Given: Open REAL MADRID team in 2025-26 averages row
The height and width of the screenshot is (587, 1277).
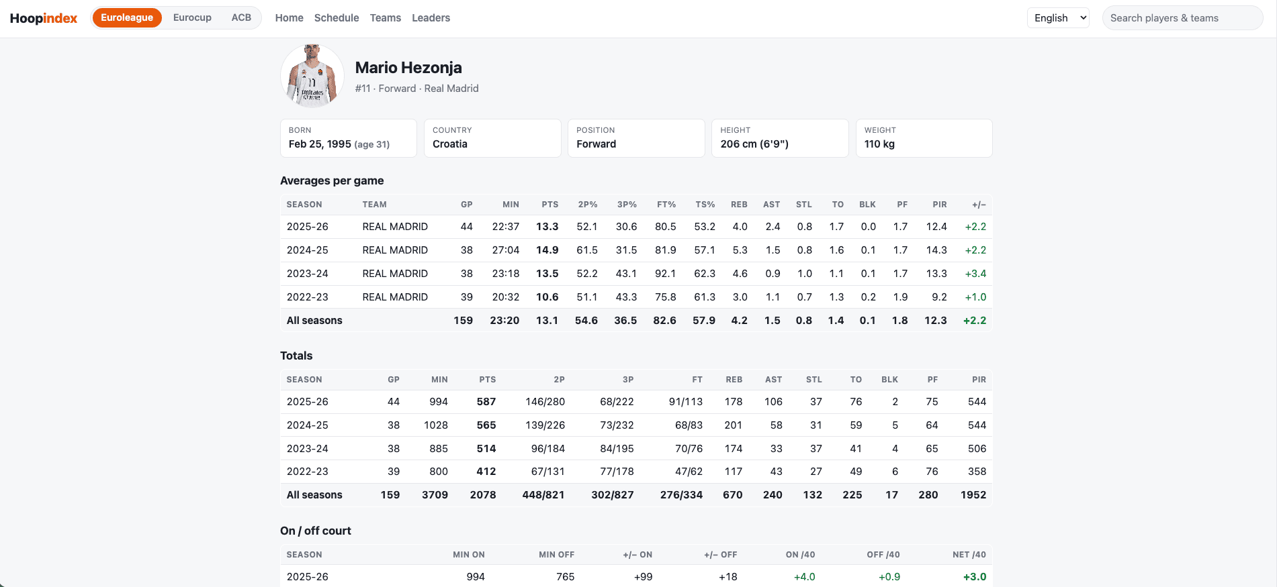Looking at the screenshot, I should 395,227.
